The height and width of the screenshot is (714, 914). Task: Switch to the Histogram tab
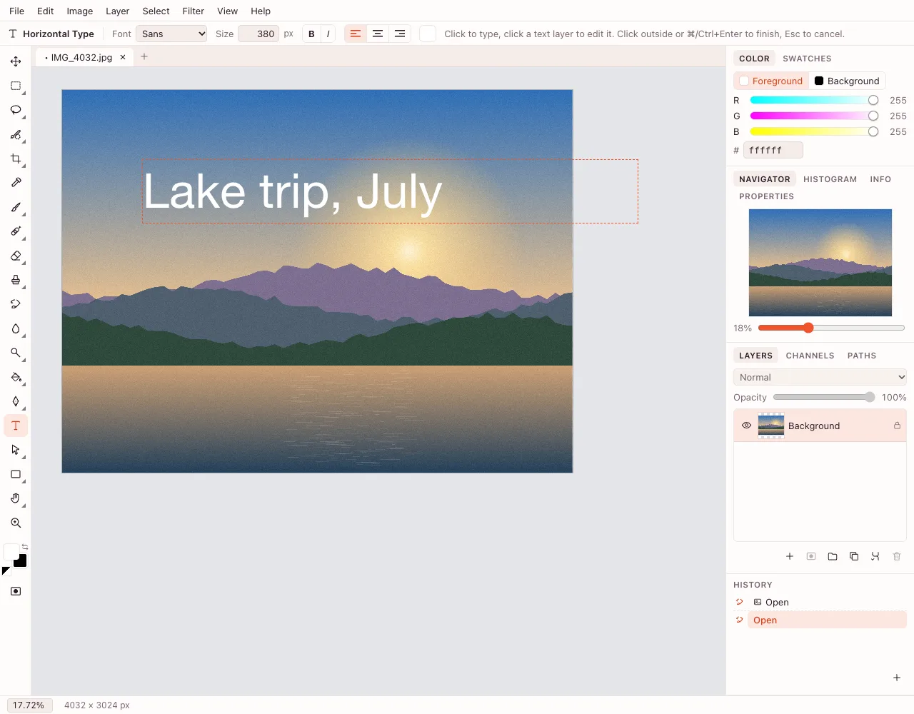click(x=830, y=179)
